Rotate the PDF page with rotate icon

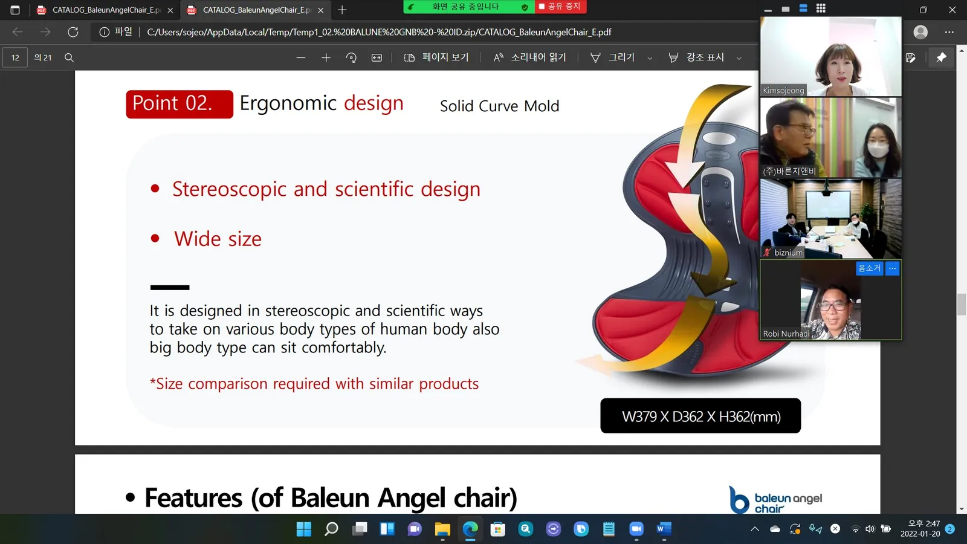point(351,57)
